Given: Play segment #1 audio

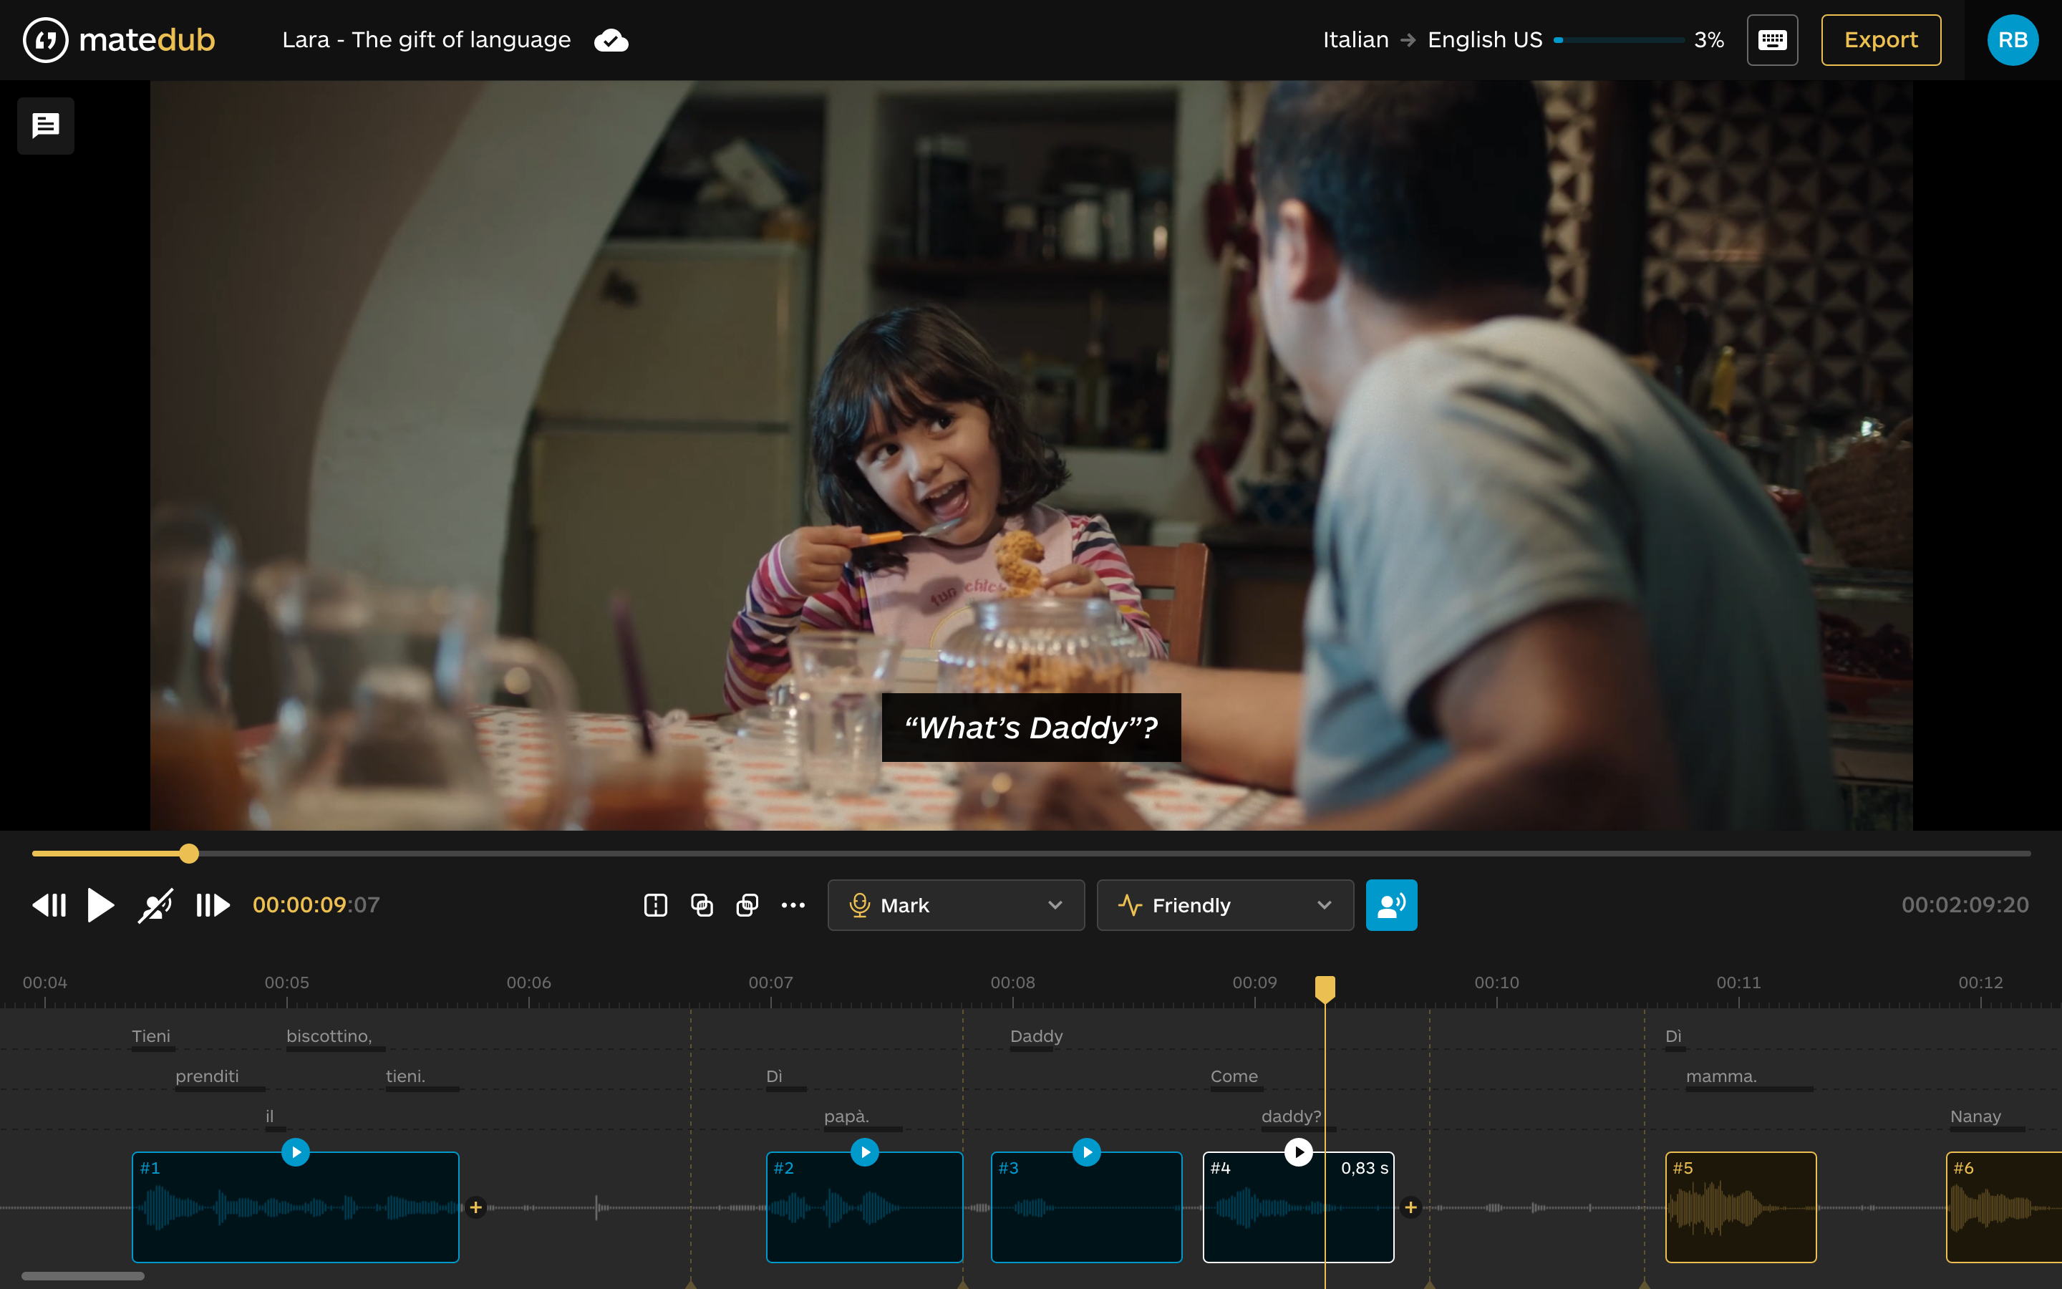Looking at the screenshot, I should coord(296,1153).
